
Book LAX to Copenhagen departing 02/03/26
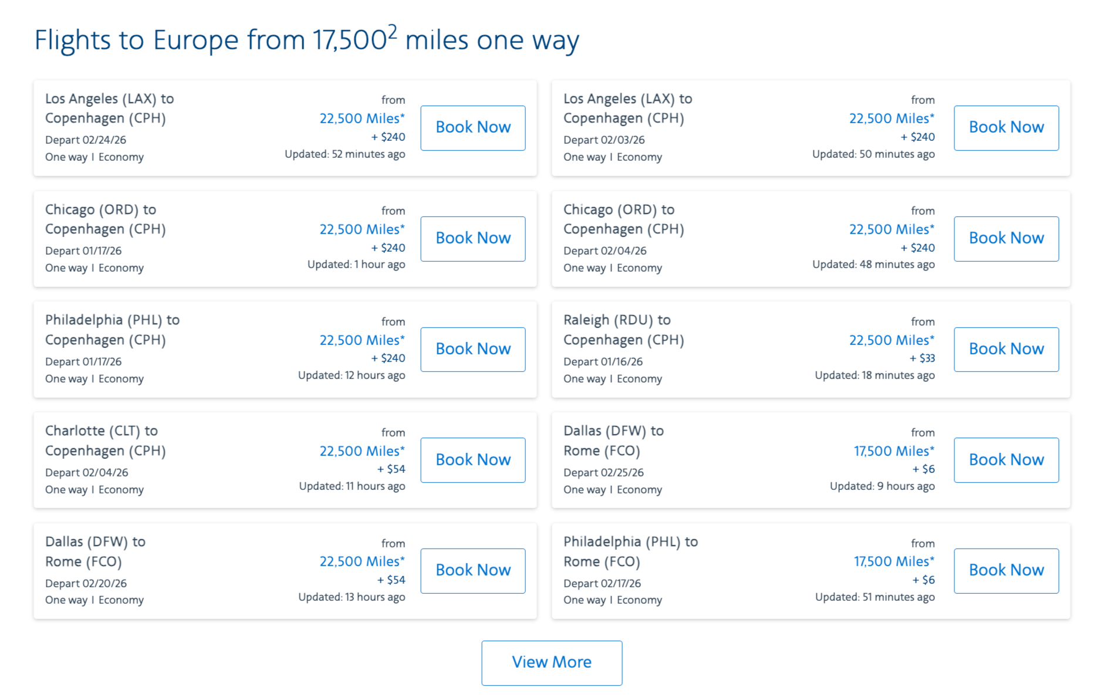click(x=1006, y=128)
